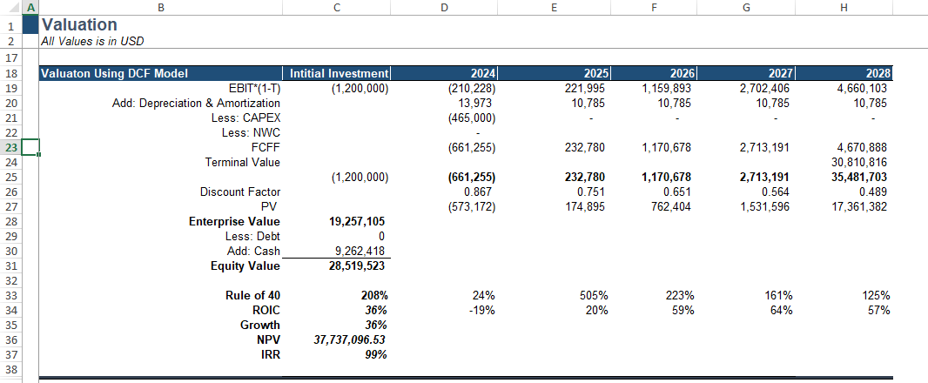
Task: Click 'All Values is in USD' note
Action: tap(92, 41)
